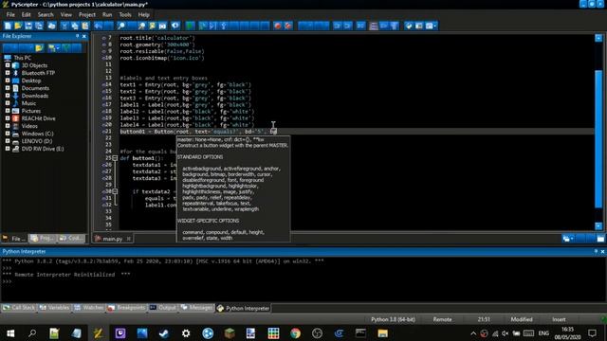Screen dimensions: 607x341
Task: Click the folder icon in File Explorer toolbar
Action: click(x=39, y=48)
